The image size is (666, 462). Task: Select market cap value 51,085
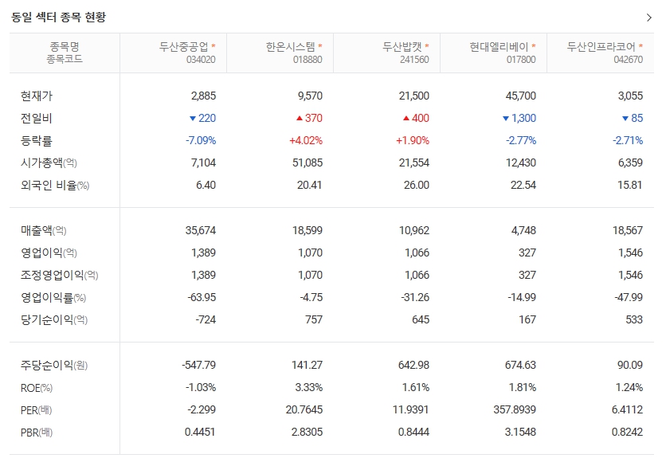tap(308, 162)
